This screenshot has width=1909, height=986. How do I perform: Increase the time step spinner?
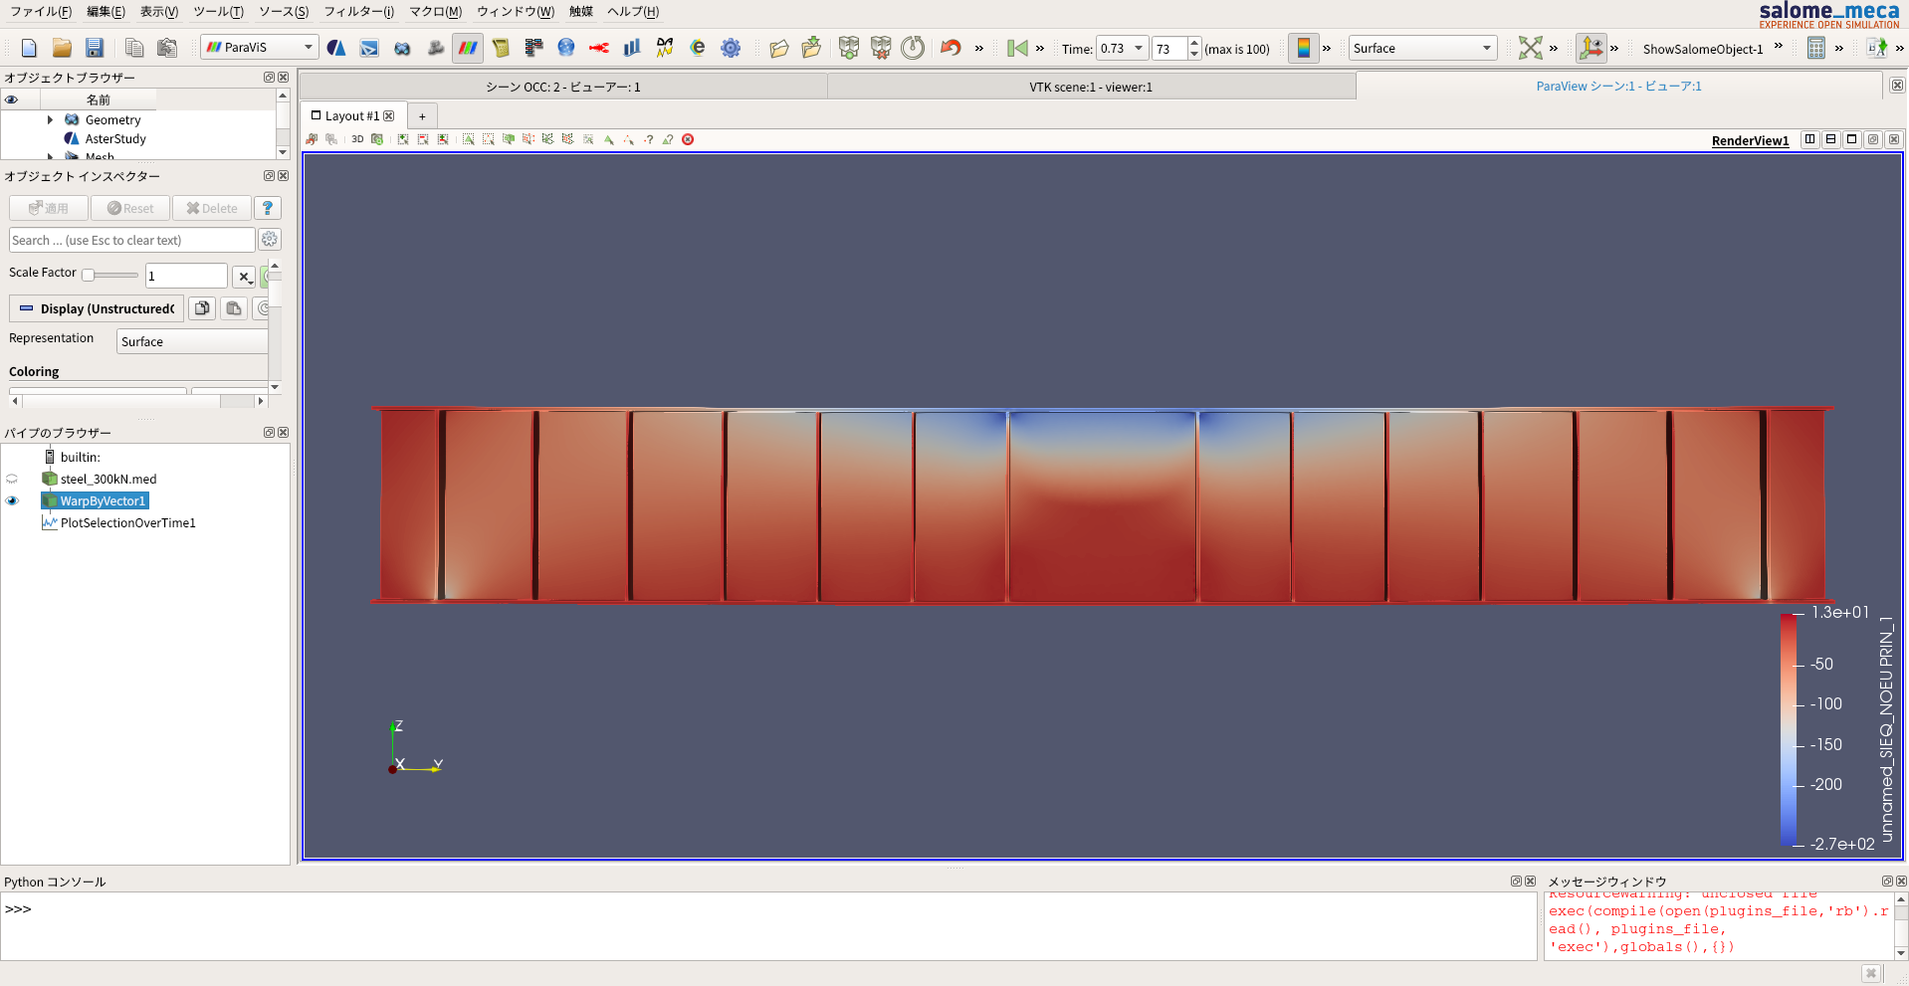[x=1194, y=43]
